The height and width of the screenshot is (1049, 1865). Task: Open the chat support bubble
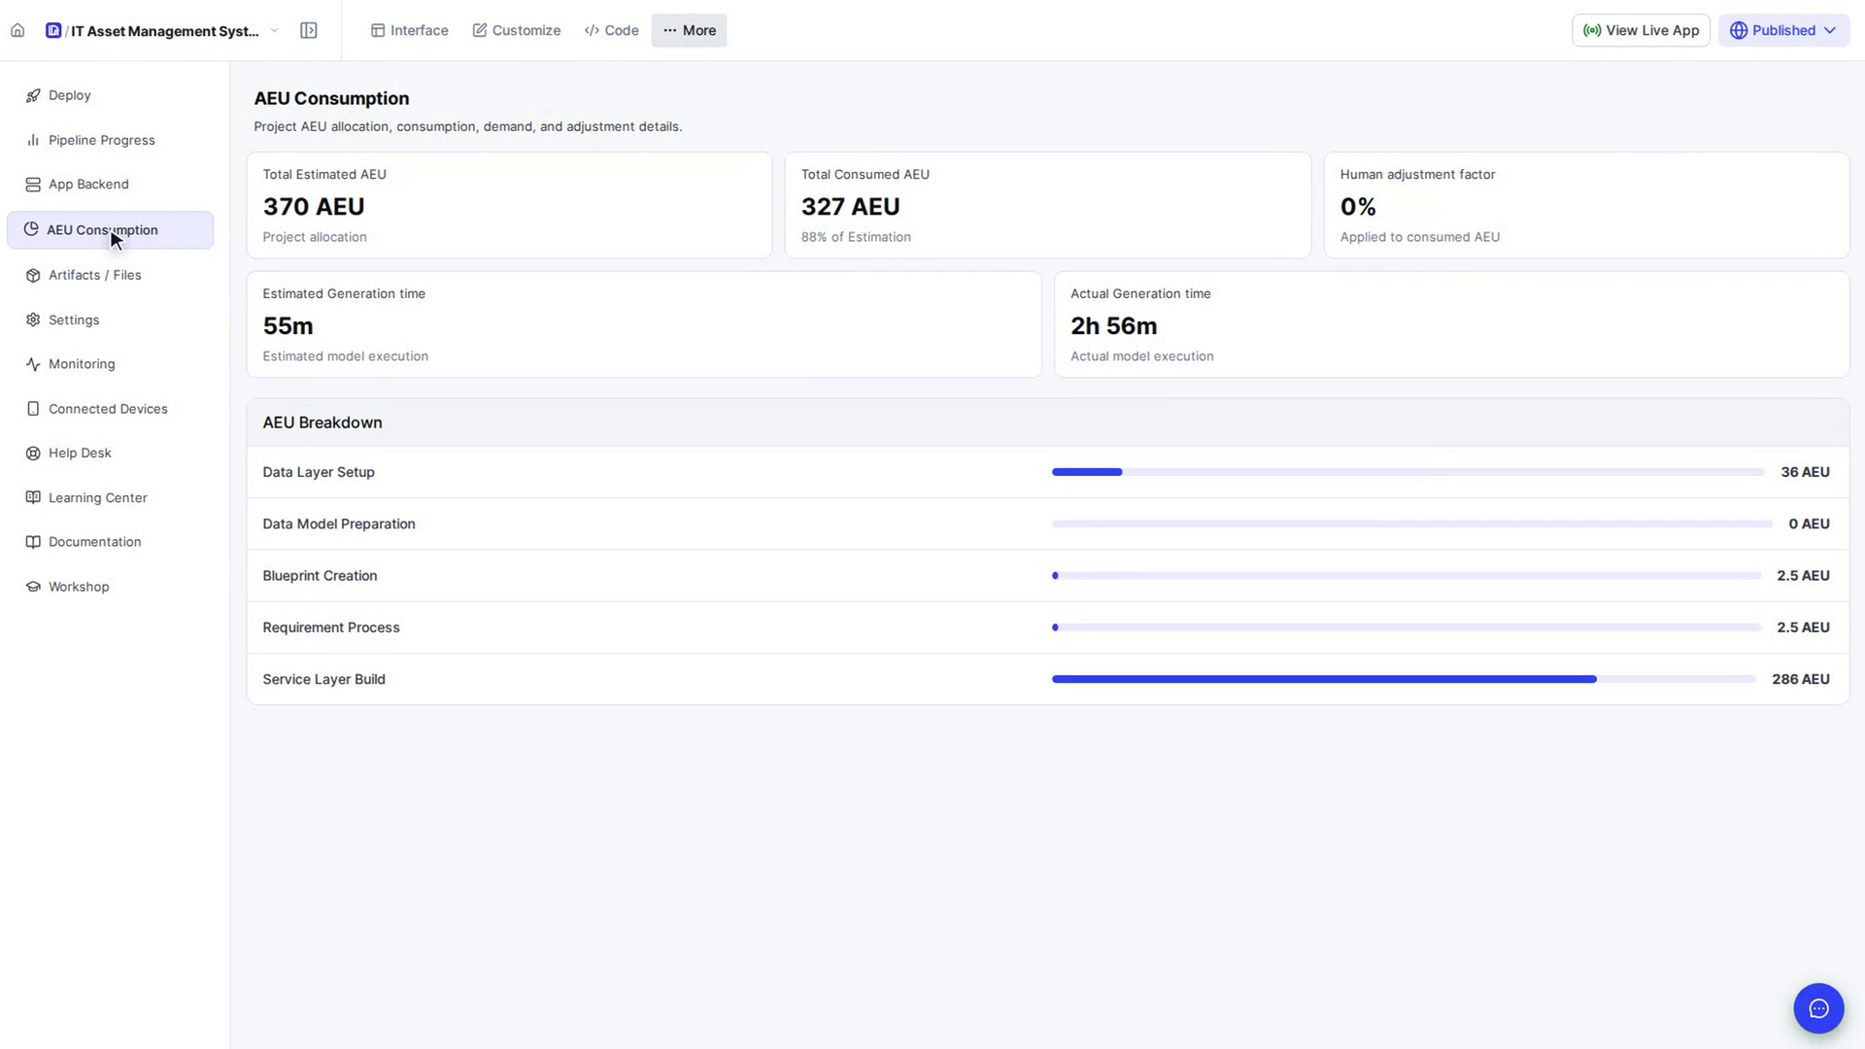coord(1818,1008)
